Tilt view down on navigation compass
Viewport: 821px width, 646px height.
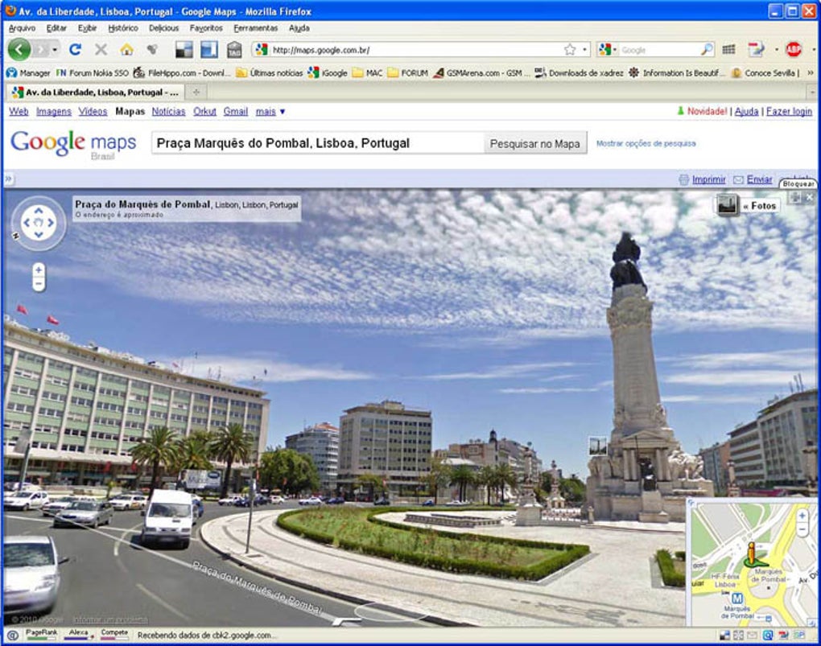39,236
